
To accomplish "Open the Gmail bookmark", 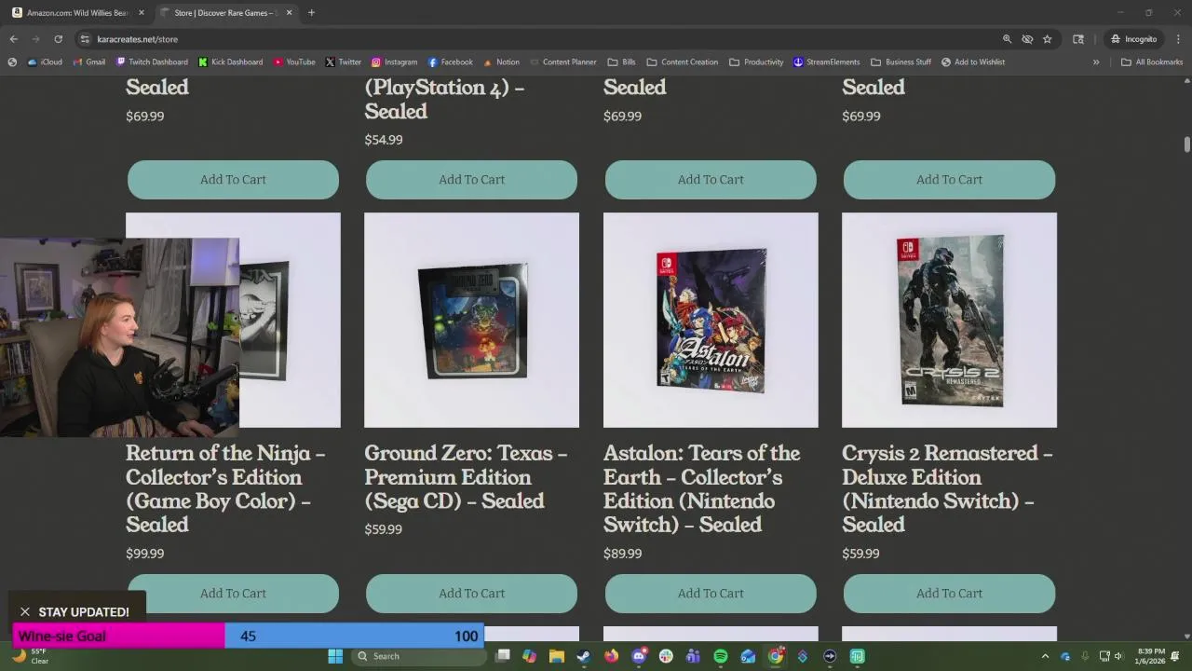I will tap(88, 62).
